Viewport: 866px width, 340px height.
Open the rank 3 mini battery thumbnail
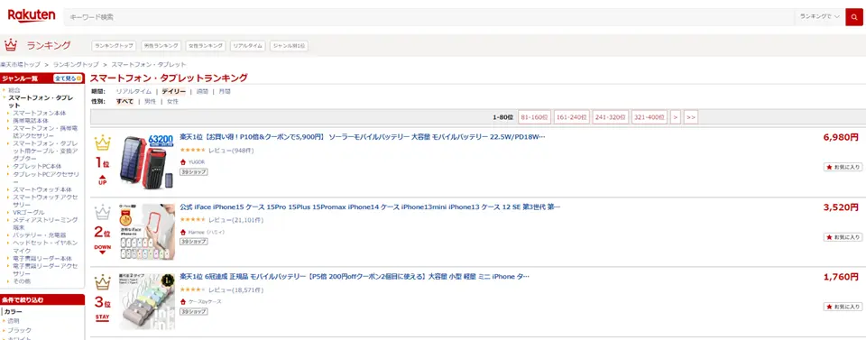pos(147,302)
